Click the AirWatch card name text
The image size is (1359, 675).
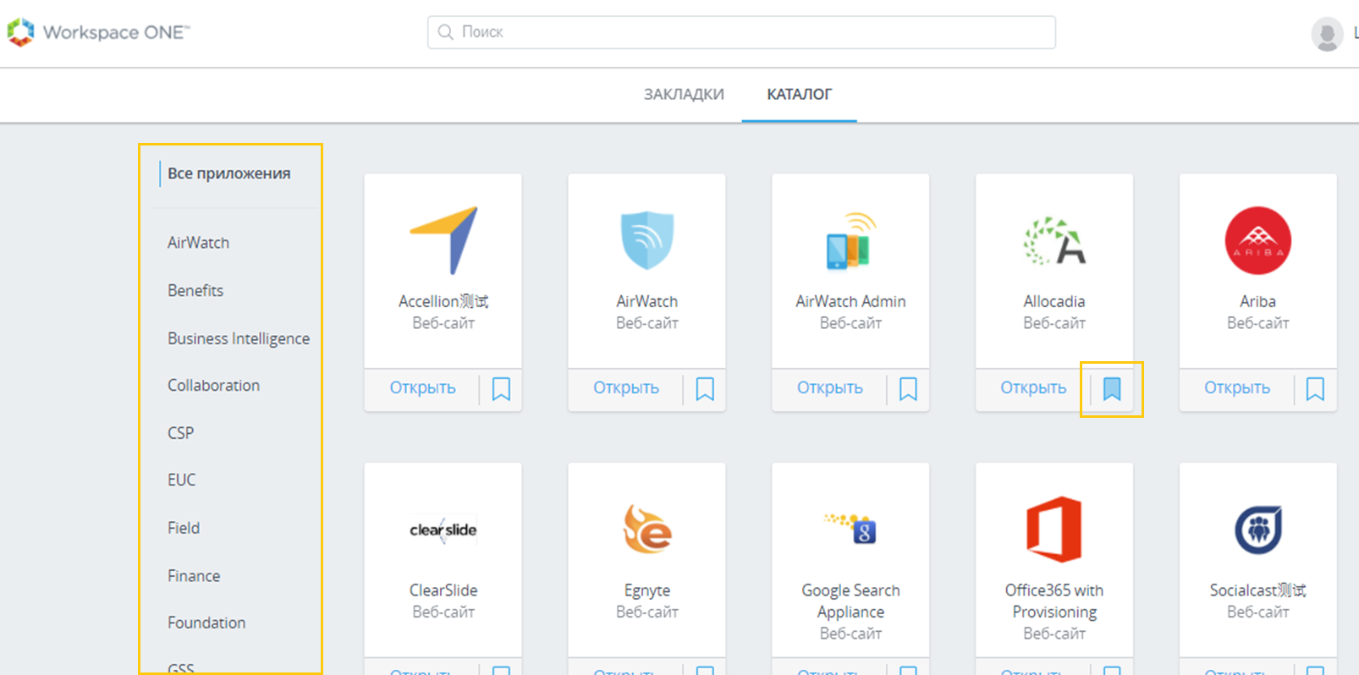(647, 301)
